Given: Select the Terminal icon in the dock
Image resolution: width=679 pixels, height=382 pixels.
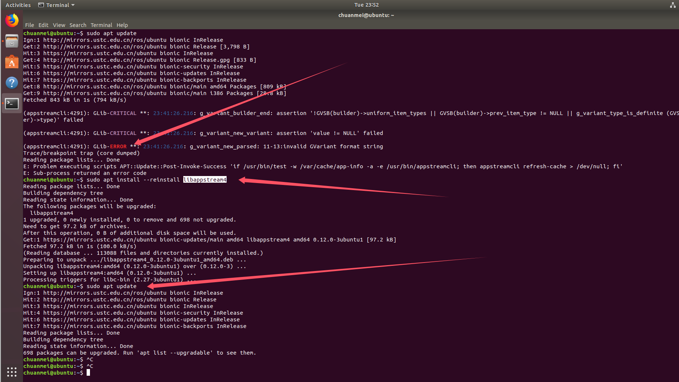Looking at the screenshot, I should [11, 104].
